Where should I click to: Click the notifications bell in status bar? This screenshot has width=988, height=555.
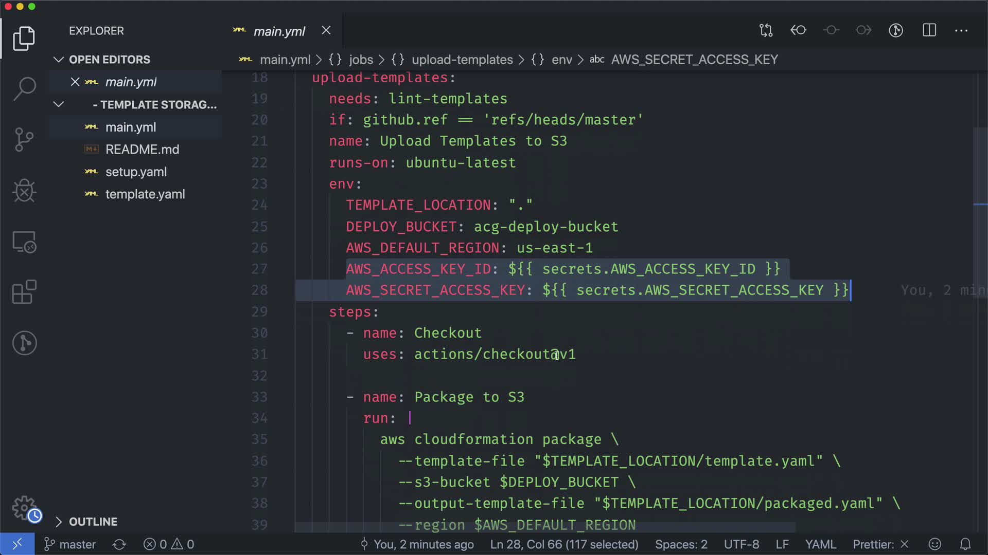965,544
